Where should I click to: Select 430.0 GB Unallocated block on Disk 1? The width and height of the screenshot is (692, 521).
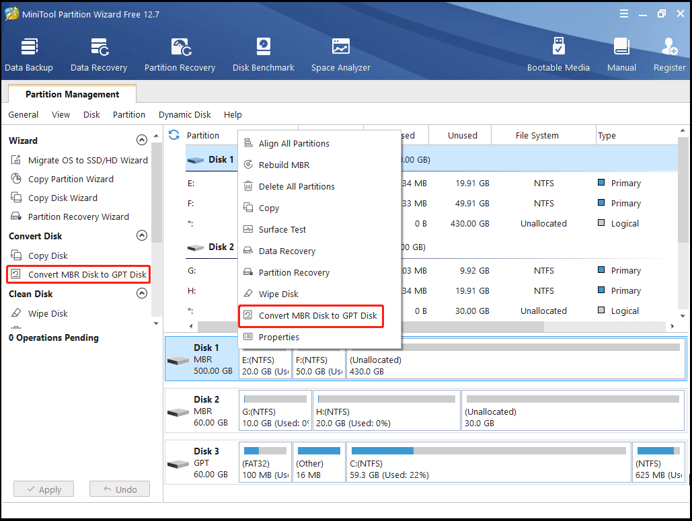point(515,359)
